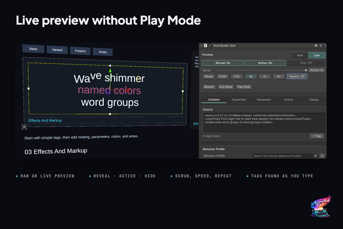Click the 'Start with simple tags' description line

tap(81, 137)
